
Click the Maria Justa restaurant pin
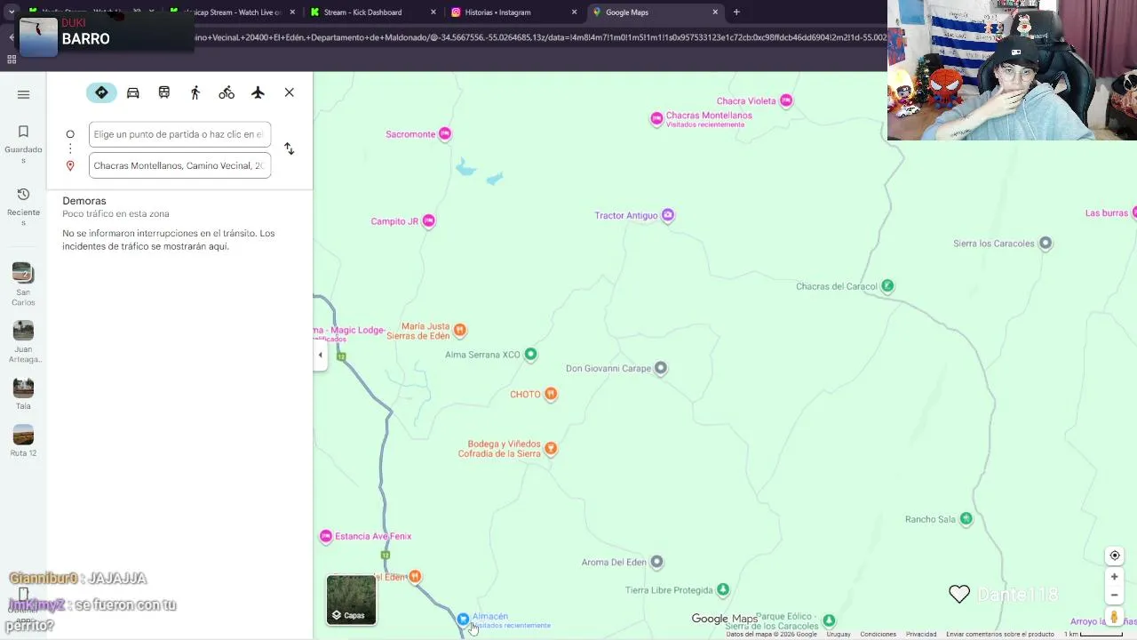coord(460,331)
